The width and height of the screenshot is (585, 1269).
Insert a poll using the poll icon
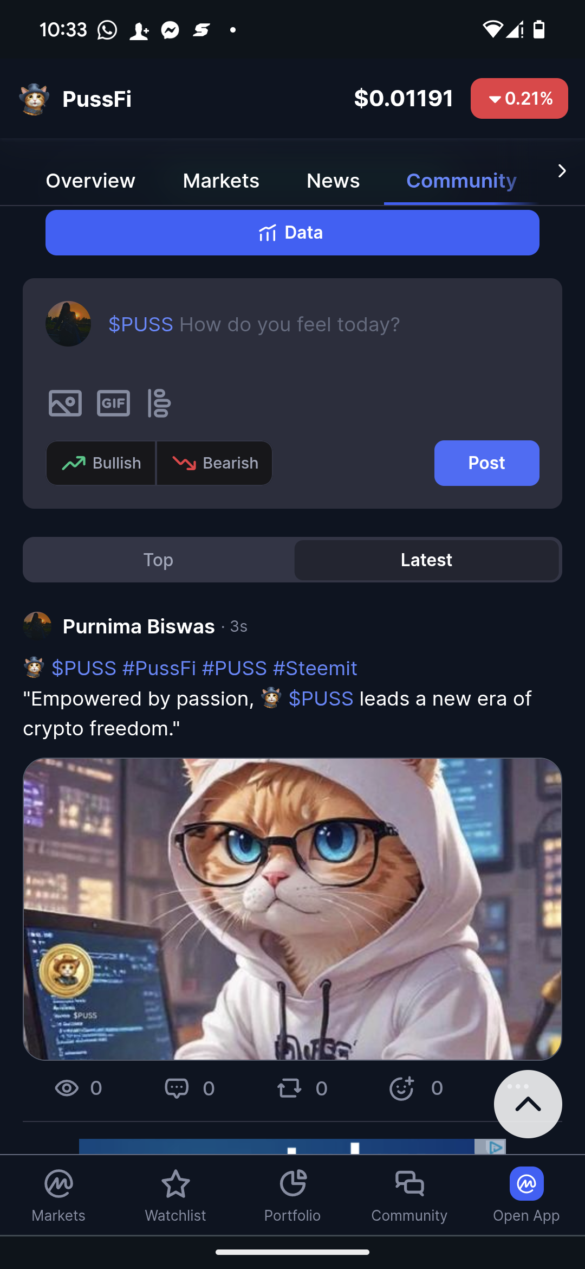(159, 403)
